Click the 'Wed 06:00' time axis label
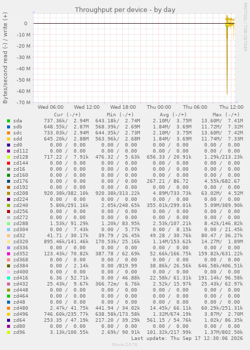The height and width of the screenshot is (350, 250). pos(51,107)
